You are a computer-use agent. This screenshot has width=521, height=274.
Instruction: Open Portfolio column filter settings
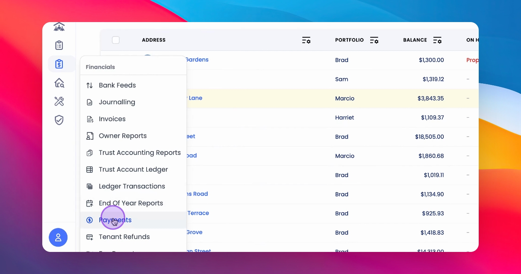point(374,40)
